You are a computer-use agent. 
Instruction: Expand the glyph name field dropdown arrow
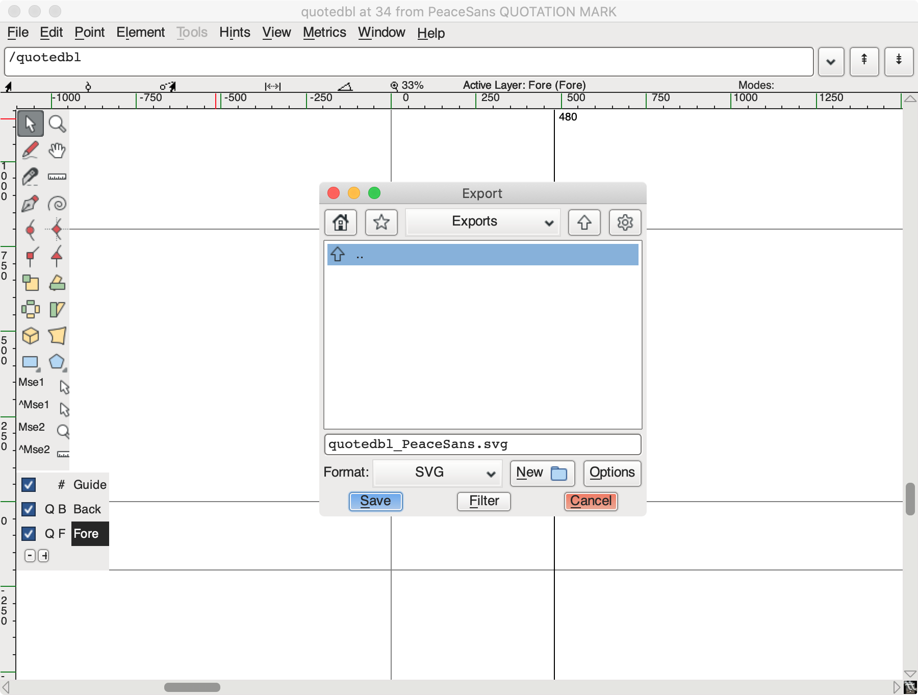pos(830,62)
